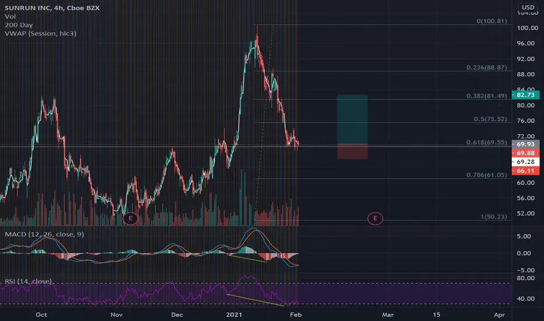Click the Fibonacci 0.382(81.49) level label

486,96
